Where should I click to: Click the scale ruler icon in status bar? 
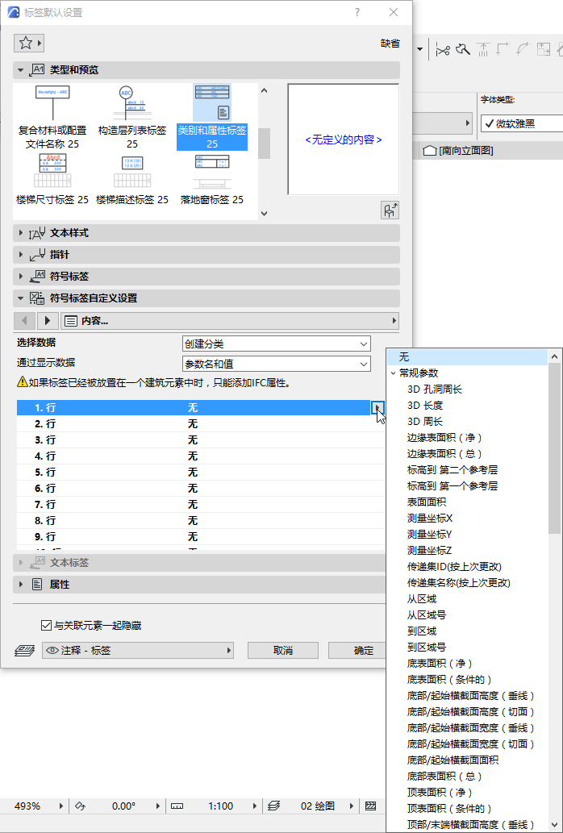(x=177, y=806)
